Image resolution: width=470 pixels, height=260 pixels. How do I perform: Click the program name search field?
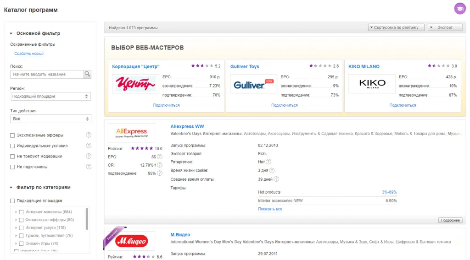47,74
